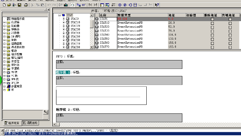The image size is (241, 136).
Task: Toggle the overview panel icon
Action: tap(102, 5)
